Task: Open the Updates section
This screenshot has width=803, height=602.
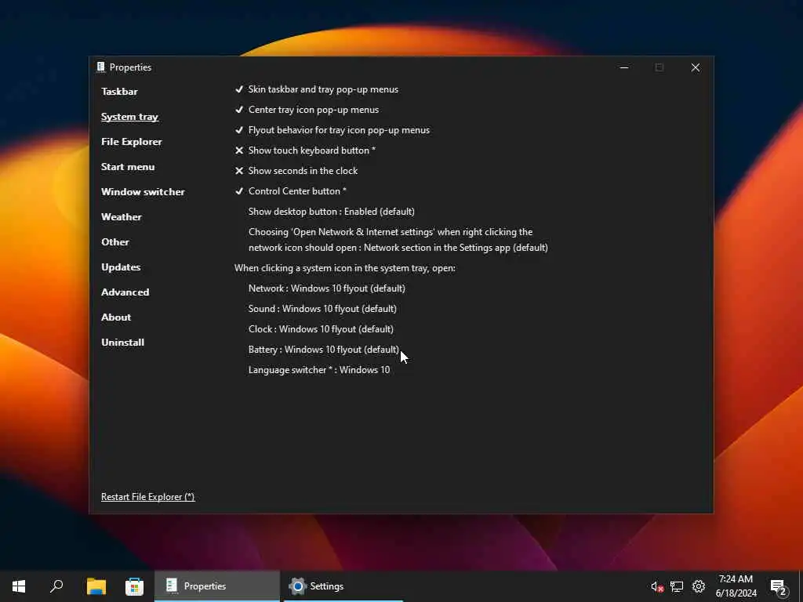Action: pos(121,267)
